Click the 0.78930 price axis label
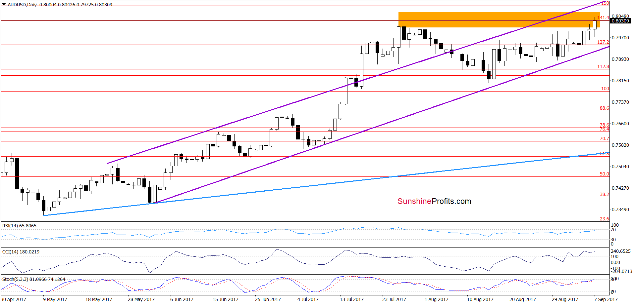 620,59
